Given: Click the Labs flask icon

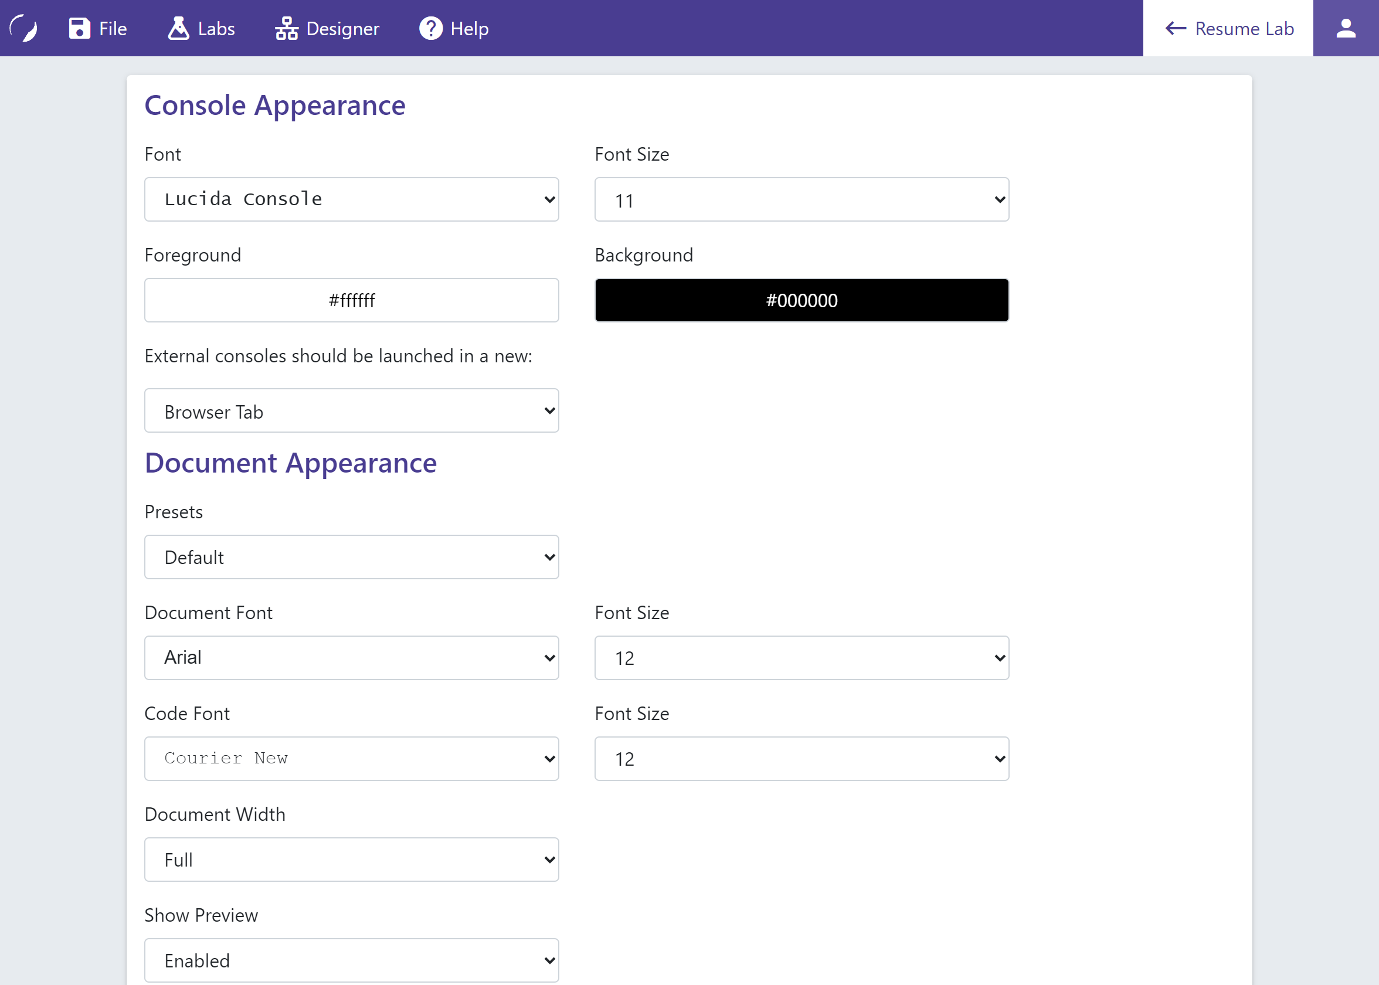Looking at the screenshot, I should click(x=178, y=28).
